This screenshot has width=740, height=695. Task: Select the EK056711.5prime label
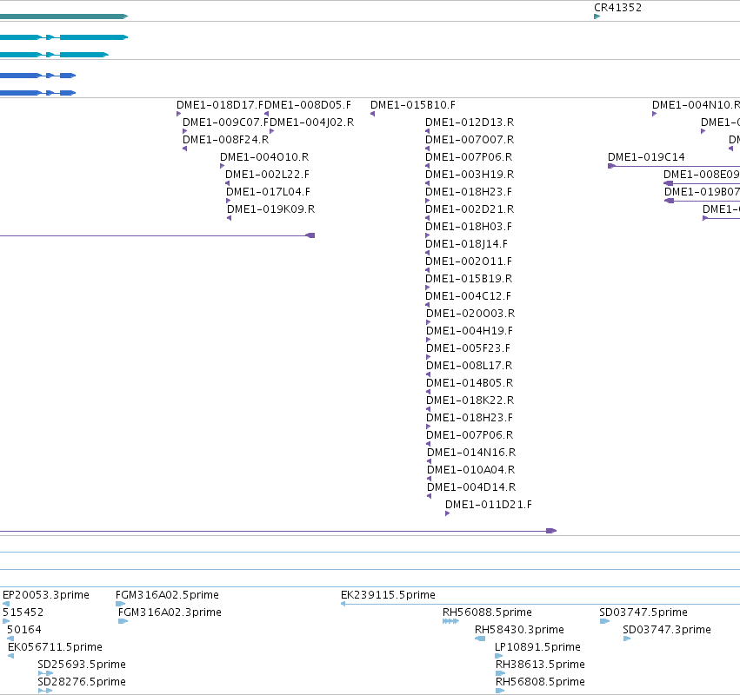click(x=55, y=647)
